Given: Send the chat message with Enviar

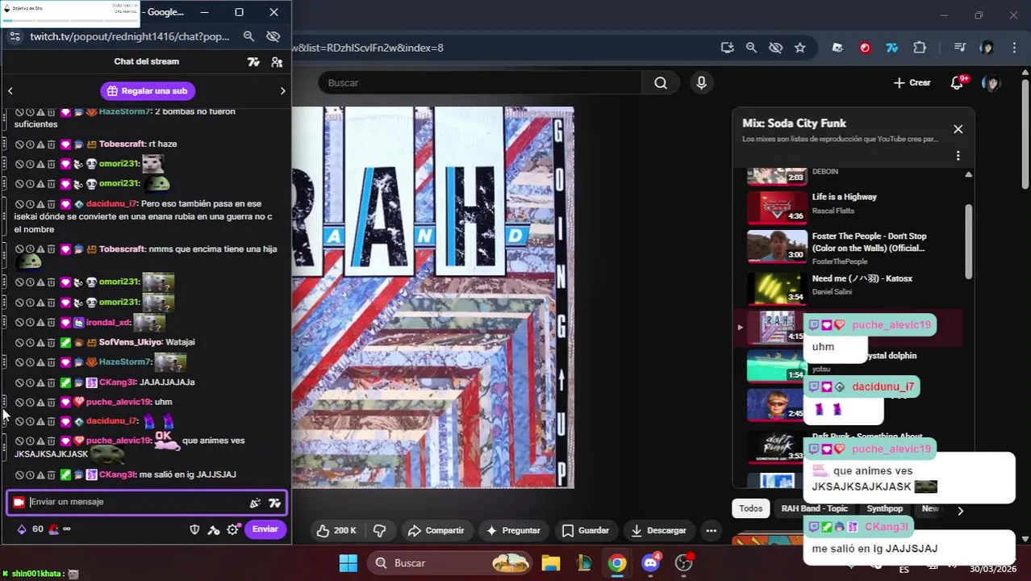Looking at the screenshot, I should coord(265,529).
